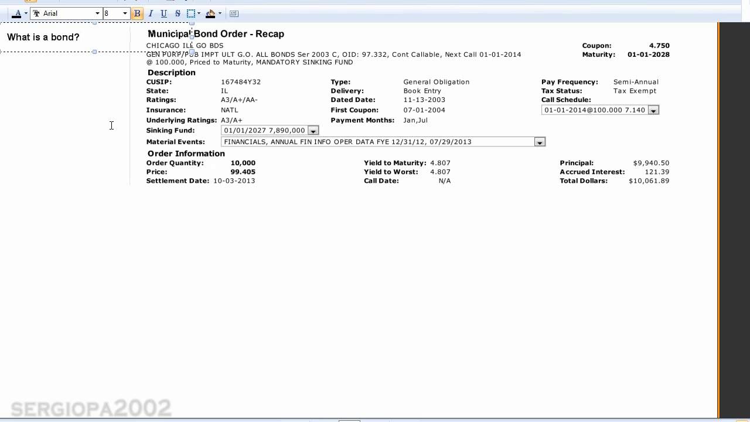Click the Coupon value 4.750

coord(659,46)
